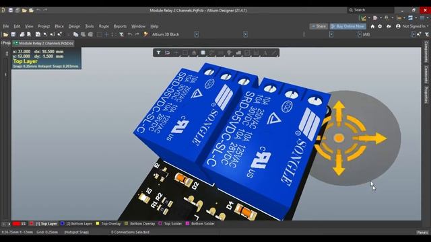Click the redo arrow in main toolbar
The height and width of the screenshot is (242, 431).
click(137, 34)
